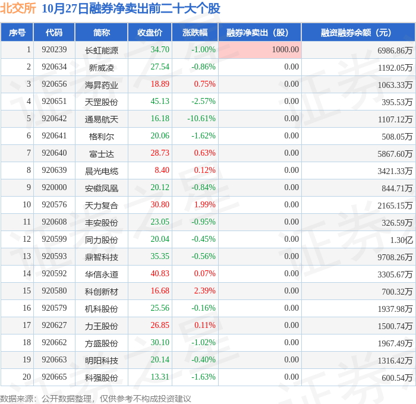Select the stock name 格利尔
Screen dimensions: 416x404
pos(102,136)
